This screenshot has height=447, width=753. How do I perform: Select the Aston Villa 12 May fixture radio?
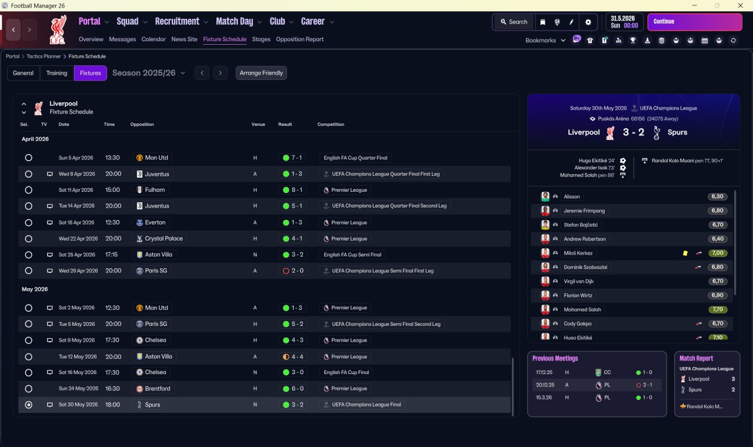coord(28,356)
